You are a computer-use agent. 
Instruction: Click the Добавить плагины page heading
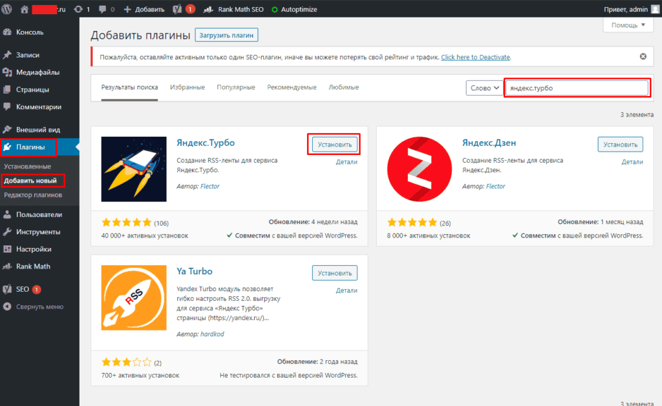point(140,35)
